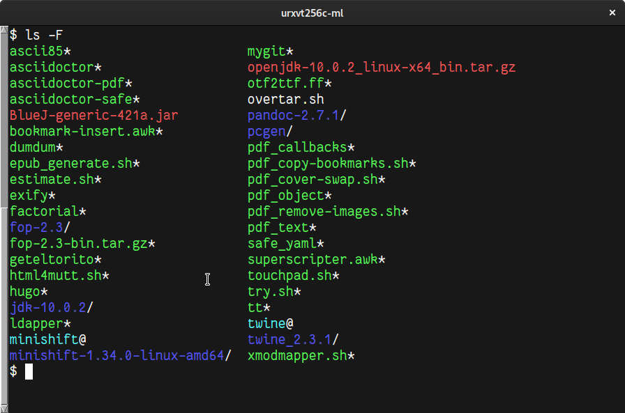Click the minishift@ symlink entry

point(47,340)
